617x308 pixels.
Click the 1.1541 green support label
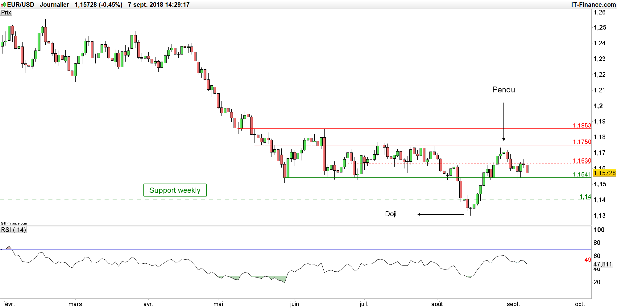582,174
